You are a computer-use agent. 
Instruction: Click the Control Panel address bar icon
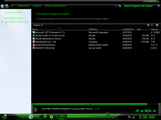point(13,6)
